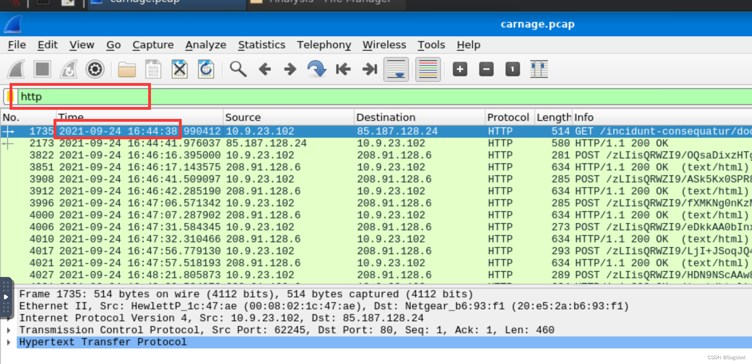Sort packets by the No. column
This screenshot has height=364, width=752.
(x=28, y=117)
